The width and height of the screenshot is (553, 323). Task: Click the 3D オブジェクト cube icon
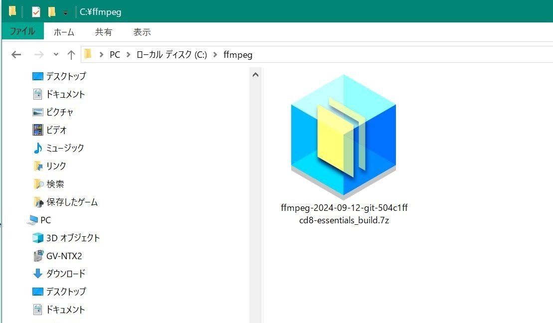[x=38, y=238]
